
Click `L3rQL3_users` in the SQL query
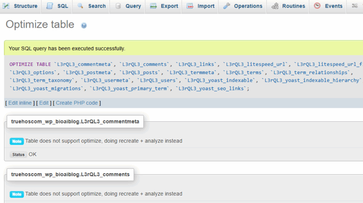point(158,80)
